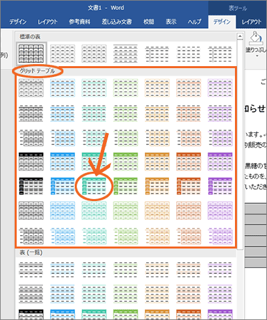Select the black header and first-column grid style
This screenshot has width=267, height=320.
coord(31,186)
